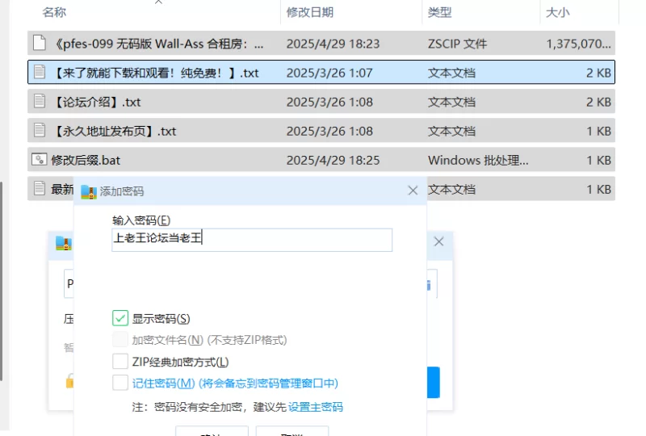646x436 pixels.
Task: Select the 《pfes-099 无码版 Wall-Ass file name
Action: click(159, 44)
